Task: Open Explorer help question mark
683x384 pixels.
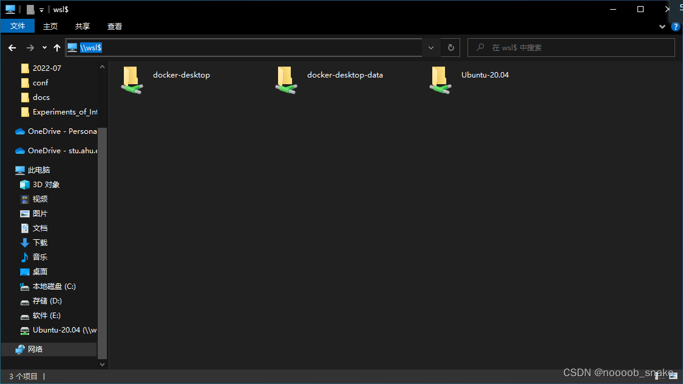Action: coord(676,27)
